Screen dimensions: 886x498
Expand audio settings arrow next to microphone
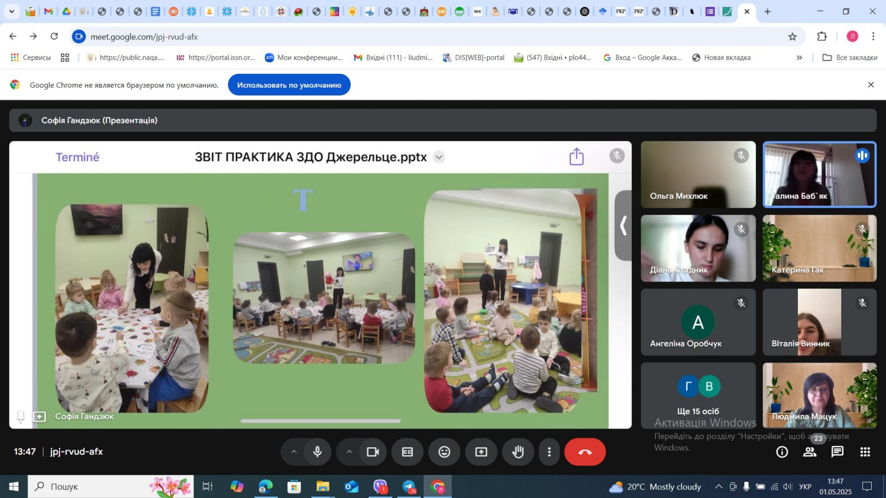pyautogui.click(x=294, y=452)
